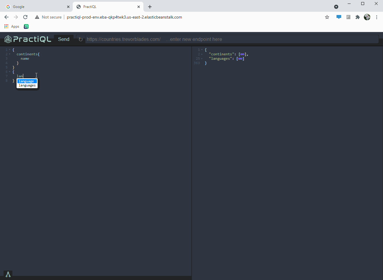
Task: Collapse the query block at line 1
Action: pos(10,50)
